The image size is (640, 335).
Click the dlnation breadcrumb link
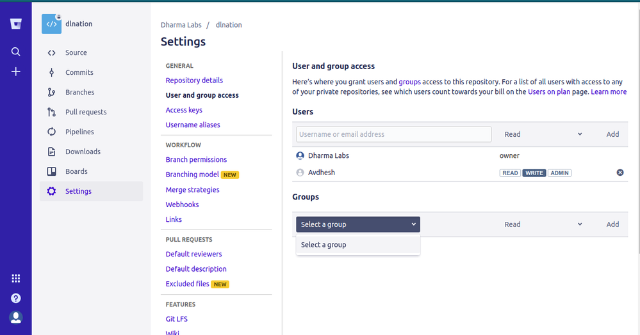229,25
